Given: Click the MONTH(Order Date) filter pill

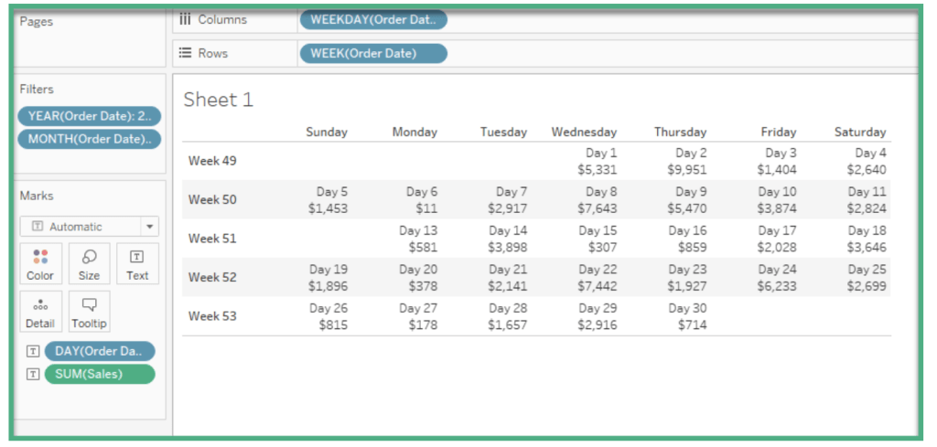Looking at the screenshot, I should [x=89, y=139].
